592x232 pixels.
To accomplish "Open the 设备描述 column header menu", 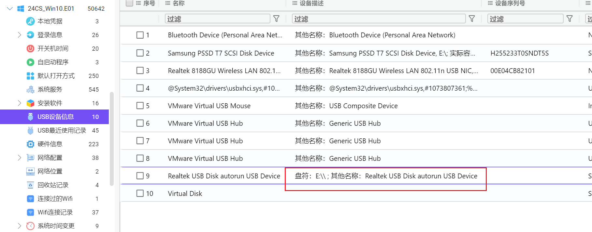I will click(295, 3).
